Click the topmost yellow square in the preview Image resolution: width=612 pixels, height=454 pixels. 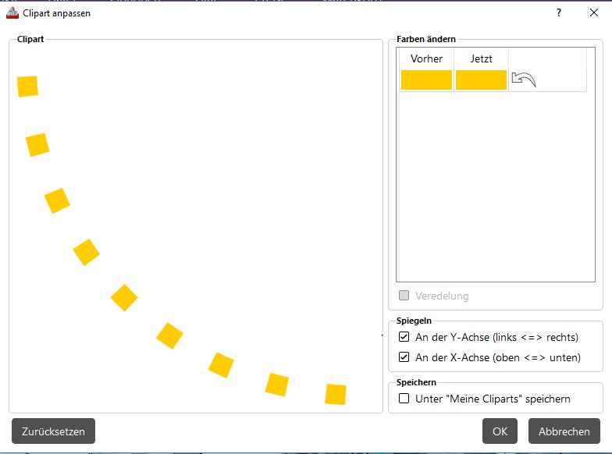28,87
